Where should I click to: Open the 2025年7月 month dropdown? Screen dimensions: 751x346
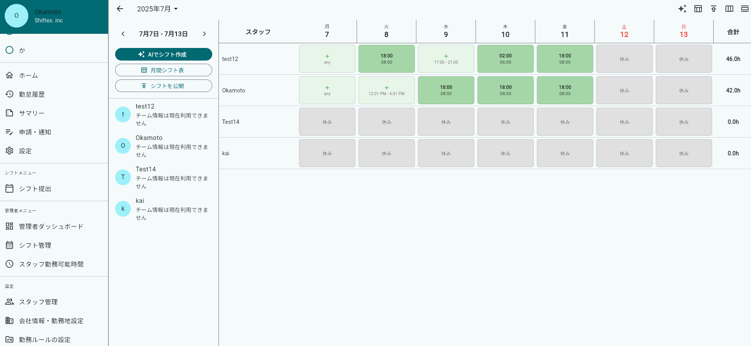(157, 9)
